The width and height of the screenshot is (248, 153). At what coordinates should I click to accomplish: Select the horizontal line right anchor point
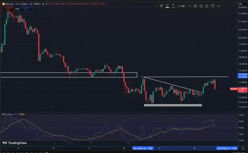(x=228, y=77)
